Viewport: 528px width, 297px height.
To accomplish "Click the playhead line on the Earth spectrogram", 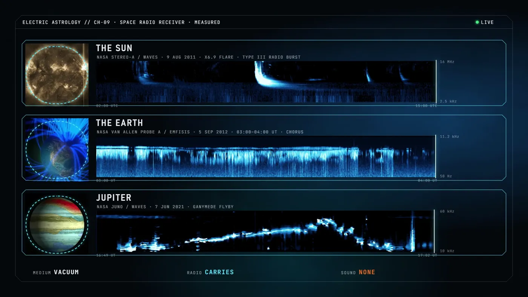I will click(x=436, y=156).
